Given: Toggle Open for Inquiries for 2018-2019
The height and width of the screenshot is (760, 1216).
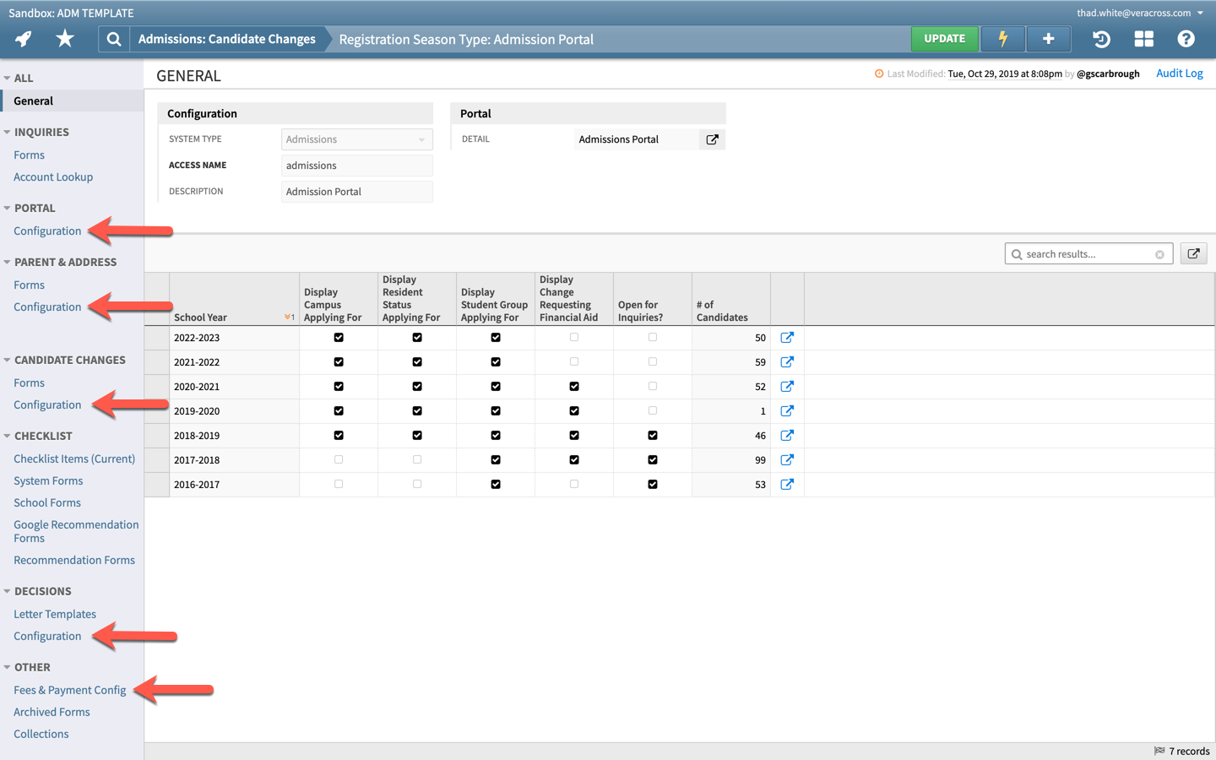Looking at the screenshot, I should point(652,435).
